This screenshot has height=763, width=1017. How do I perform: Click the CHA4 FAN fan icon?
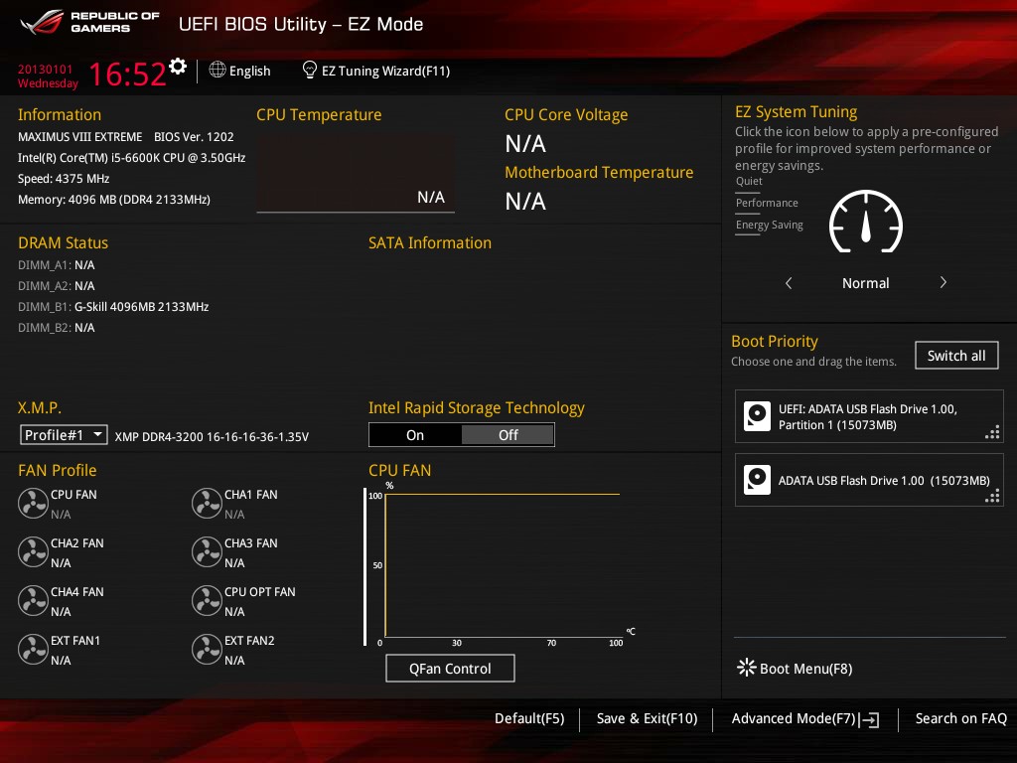(x=33, y=601)
